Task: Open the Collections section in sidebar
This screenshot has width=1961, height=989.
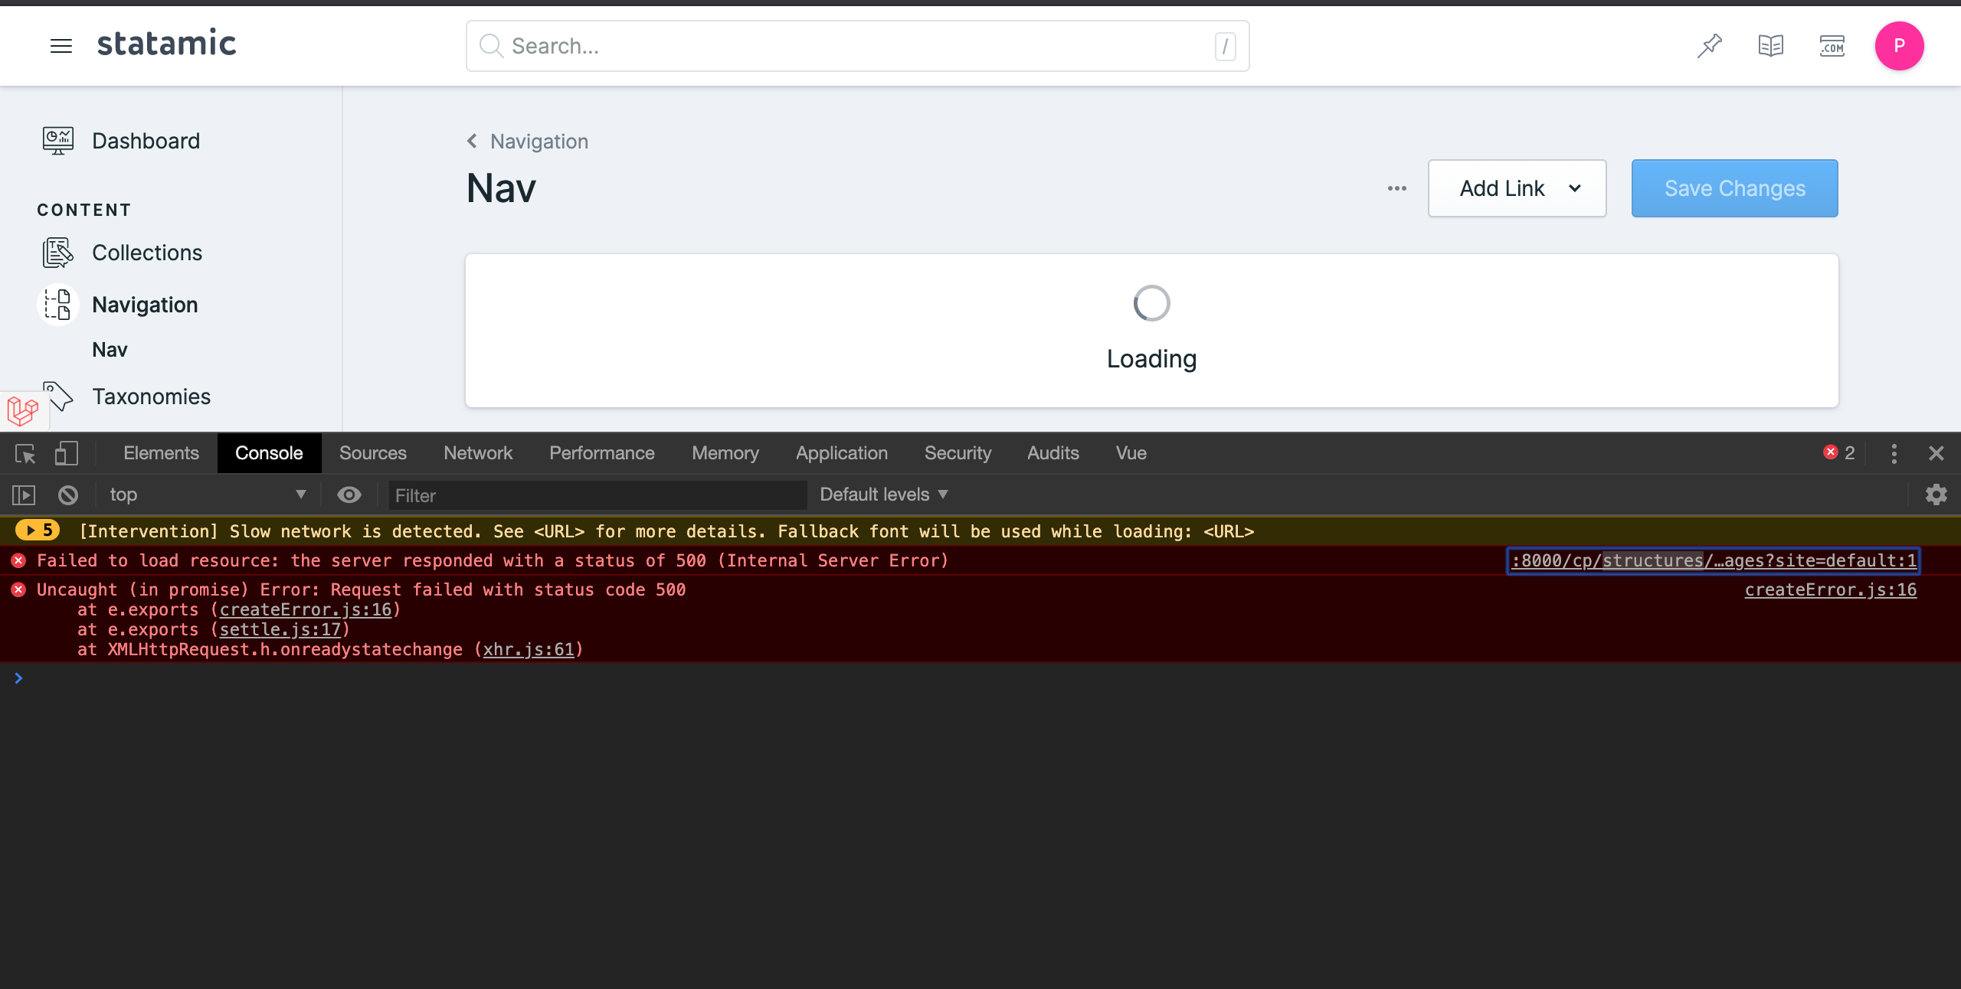Action: click(147, 253)
